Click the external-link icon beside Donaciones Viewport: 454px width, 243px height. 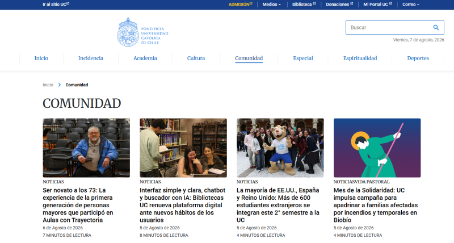(x=352, y=4)
